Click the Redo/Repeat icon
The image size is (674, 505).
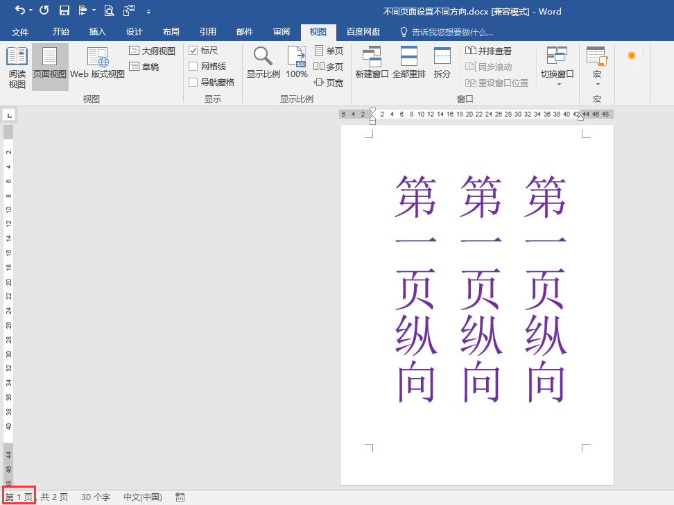point(44,10)
